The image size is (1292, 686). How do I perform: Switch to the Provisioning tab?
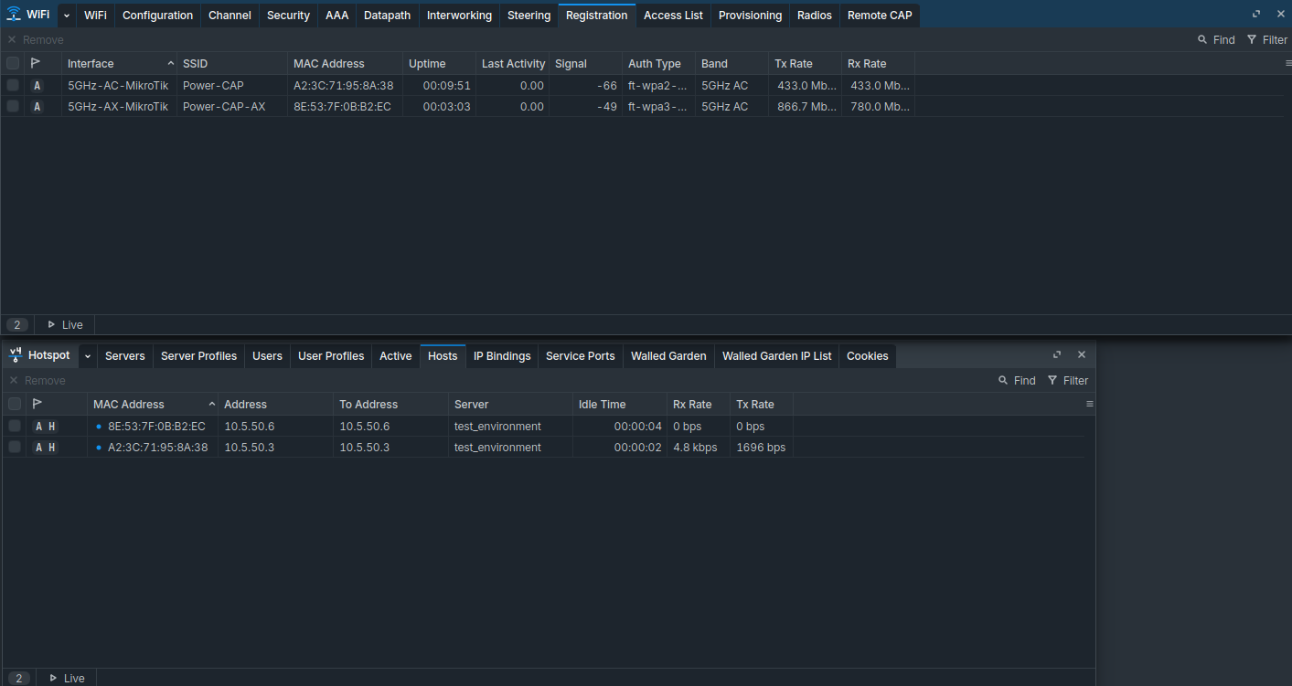coord(750,16)
